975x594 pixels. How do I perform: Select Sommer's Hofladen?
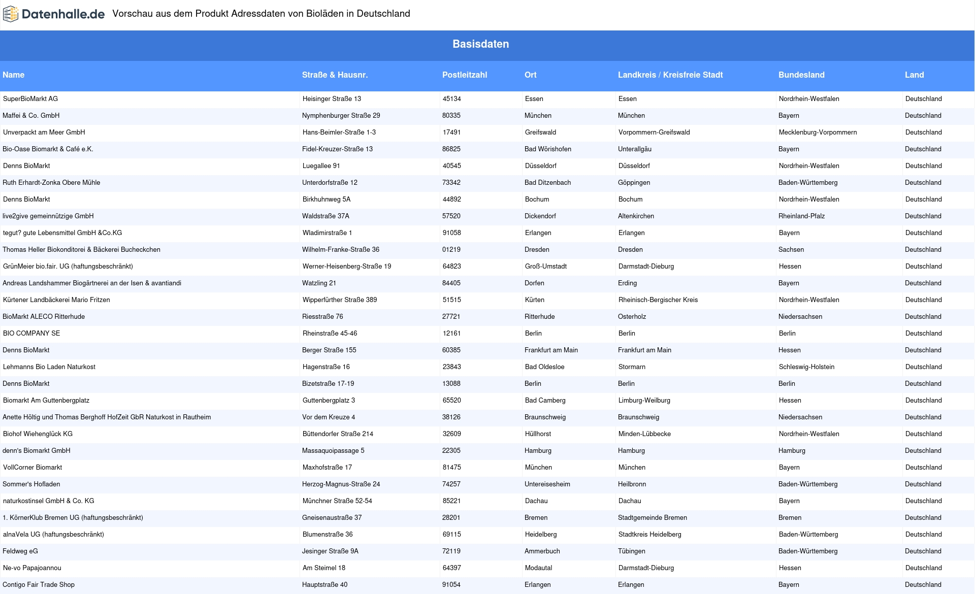pyautogui.click(x=31, y=484)
